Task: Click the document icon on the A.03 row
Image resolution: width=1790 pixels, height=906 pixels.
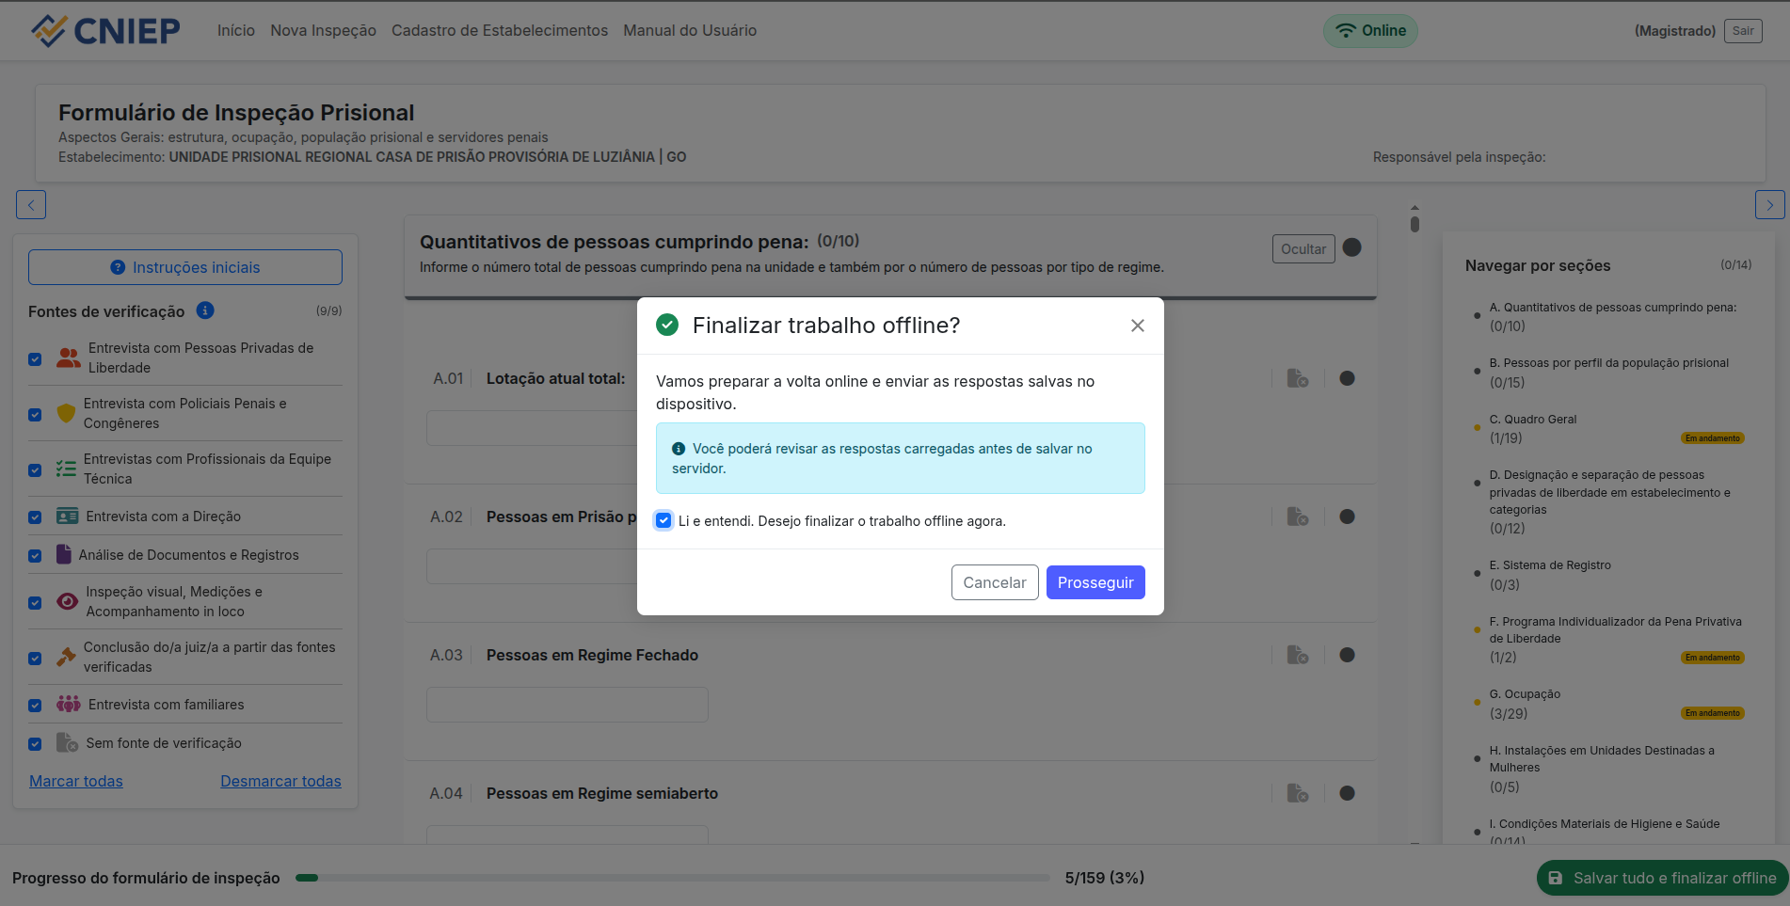Action: coord(1297,655)
